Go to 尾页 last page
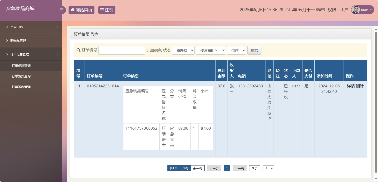 click(254, 168)
